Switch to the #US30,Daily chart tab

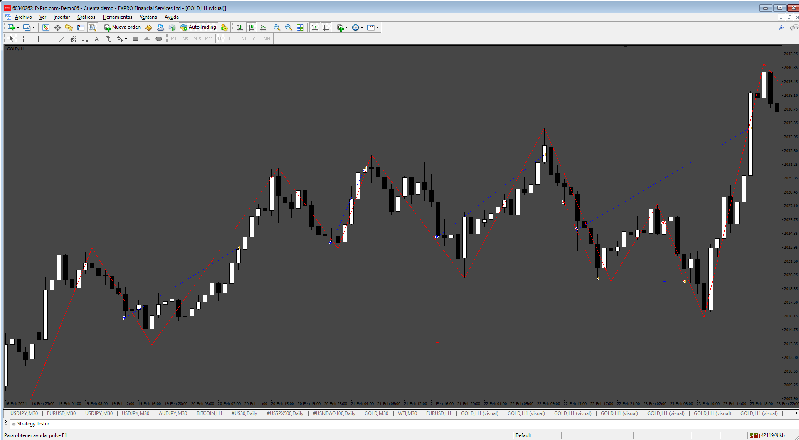[x=244, y=413]
